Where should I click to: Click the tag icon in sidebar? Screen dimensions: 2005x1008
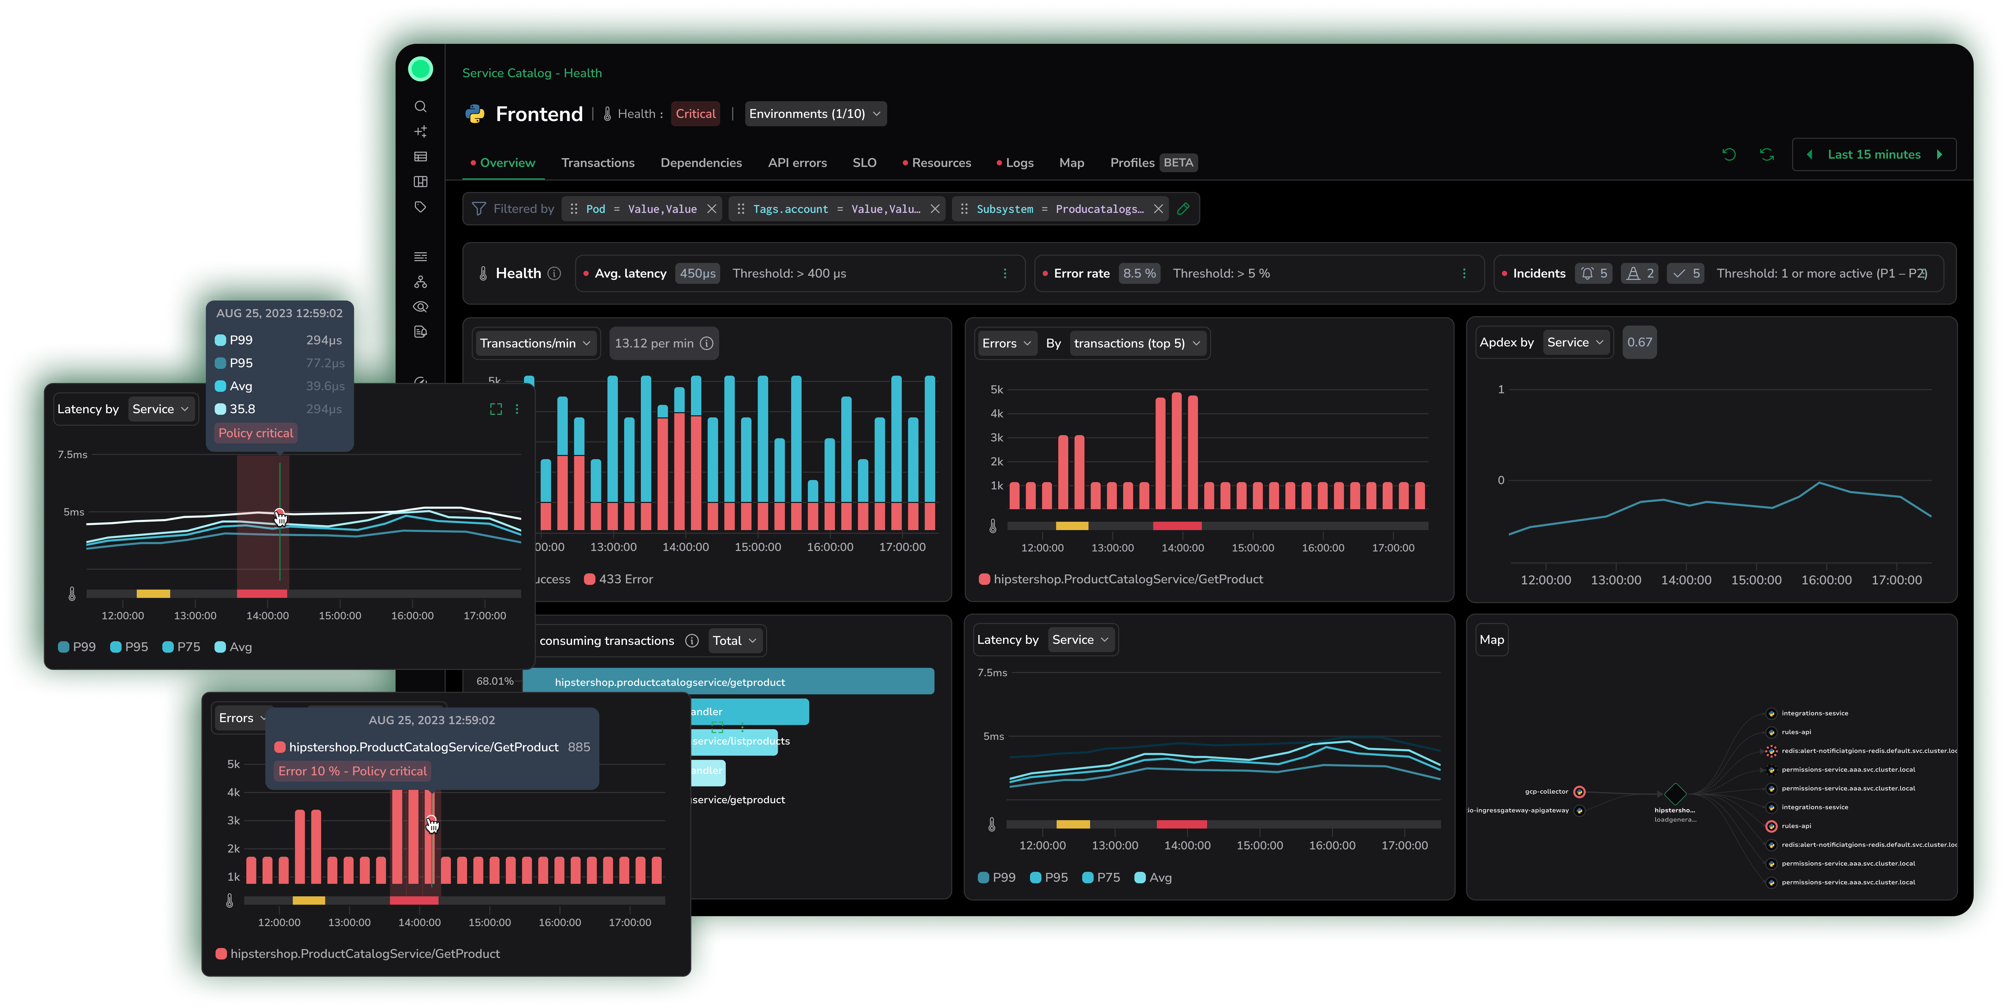[x=420, y=207]
